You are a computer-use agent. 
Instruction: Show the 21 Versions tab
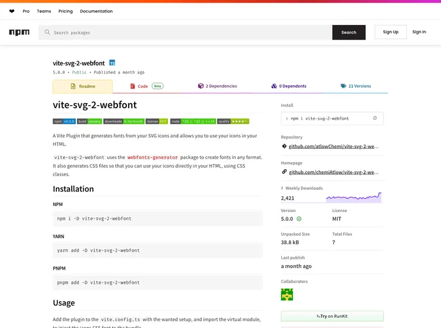(356, 86)
